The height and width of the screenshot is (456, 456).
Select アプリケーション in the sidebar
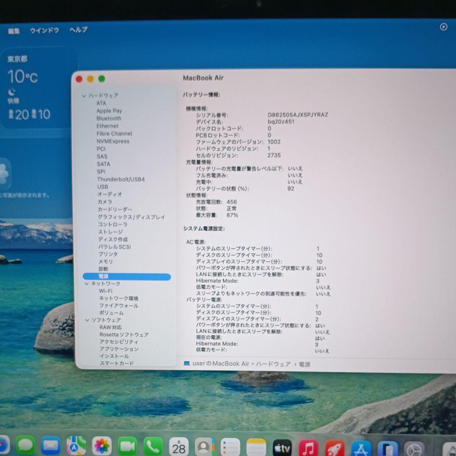coord(119,349)
